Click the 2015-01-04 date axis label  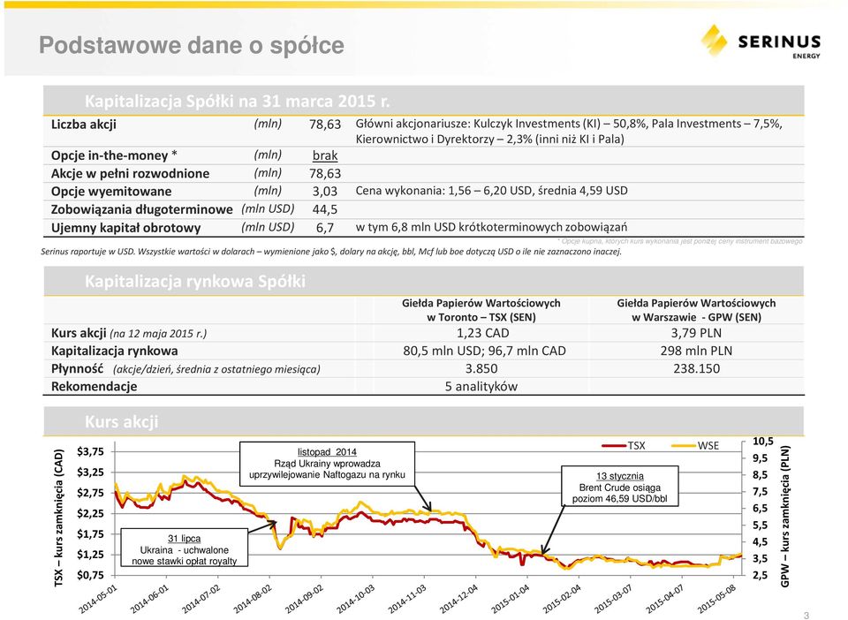[x=510, y=599]
